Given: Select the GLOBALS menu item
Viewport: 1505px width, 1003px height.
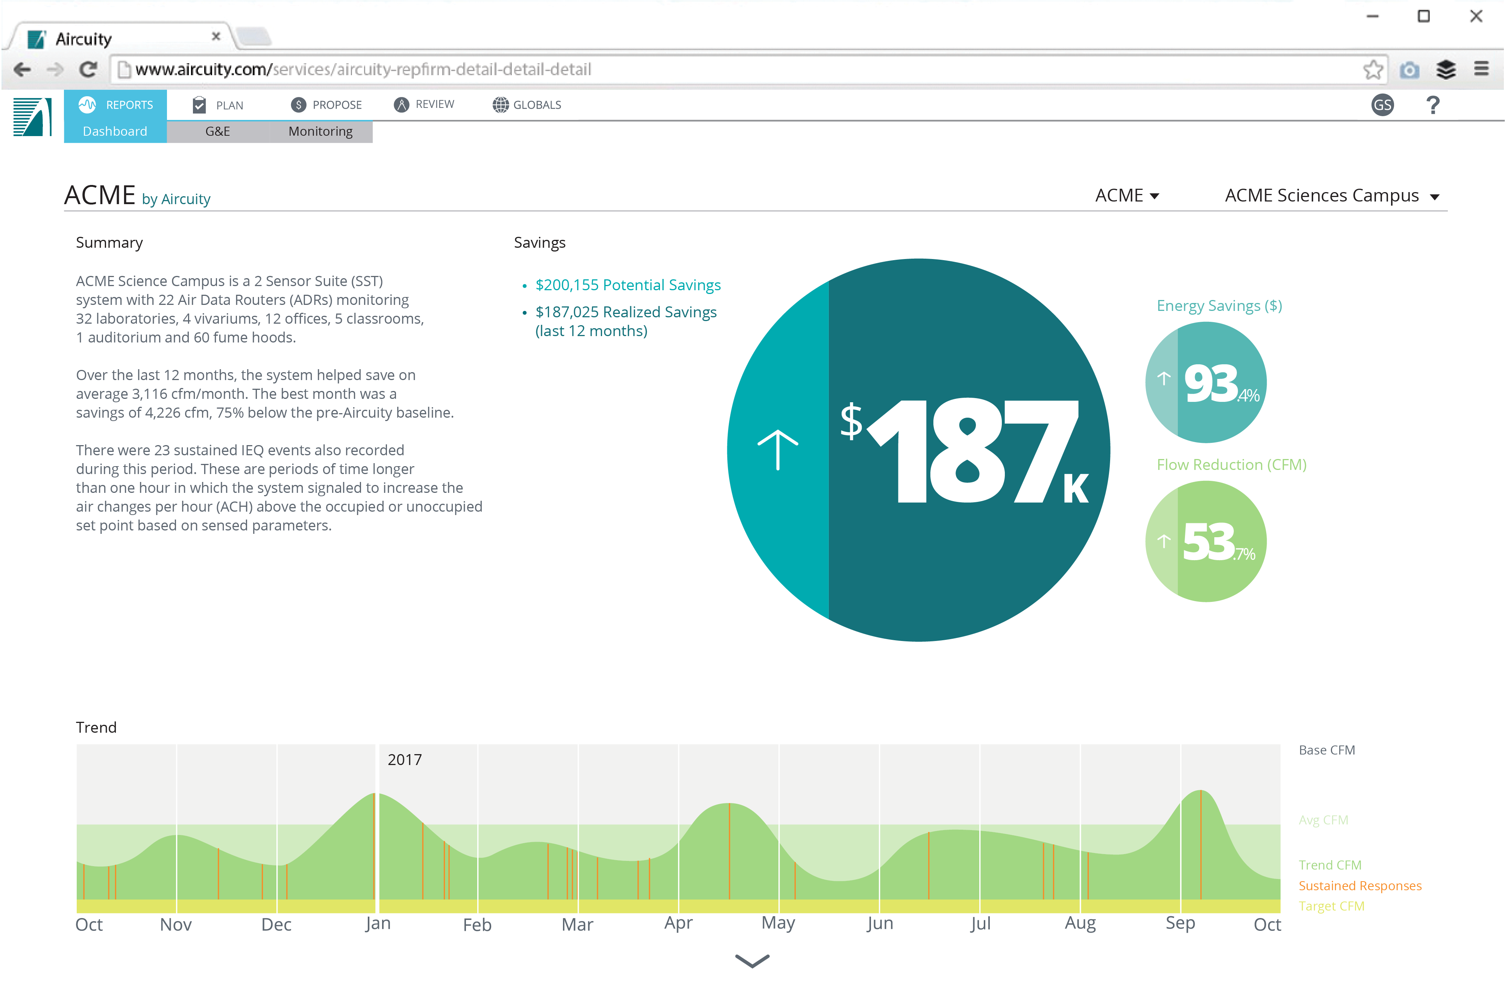Looking at the screenshot, I should 526,105.
